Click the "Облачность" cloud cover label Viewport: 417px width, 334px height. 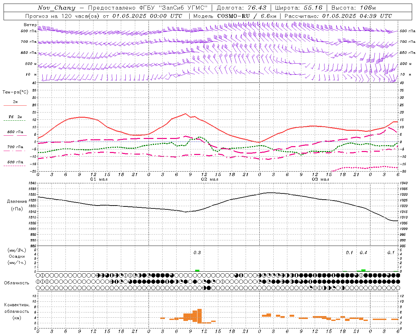(x=17, y=283)
